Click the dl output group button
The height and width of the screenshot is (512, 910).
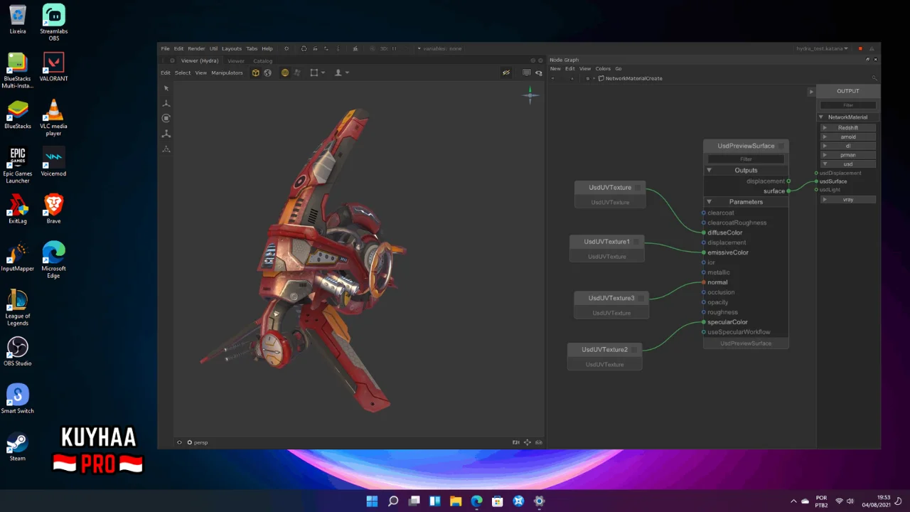(847, 146)
